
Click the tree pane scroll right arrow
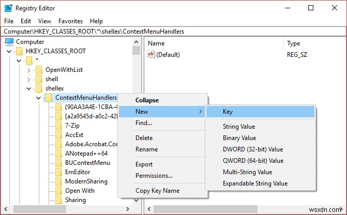pos(127,209)
